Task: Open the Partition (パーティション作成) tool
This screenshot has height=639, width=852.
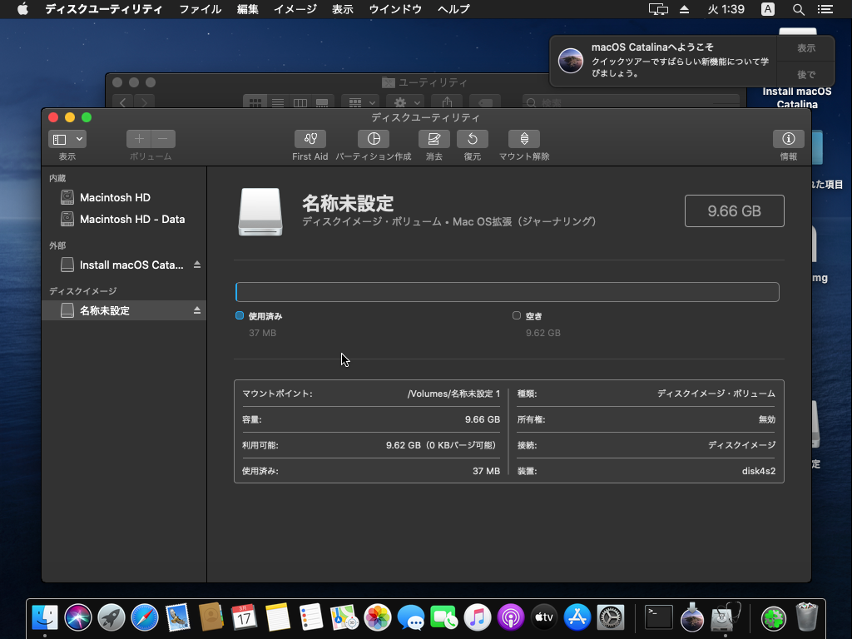Action: [374, 139]
